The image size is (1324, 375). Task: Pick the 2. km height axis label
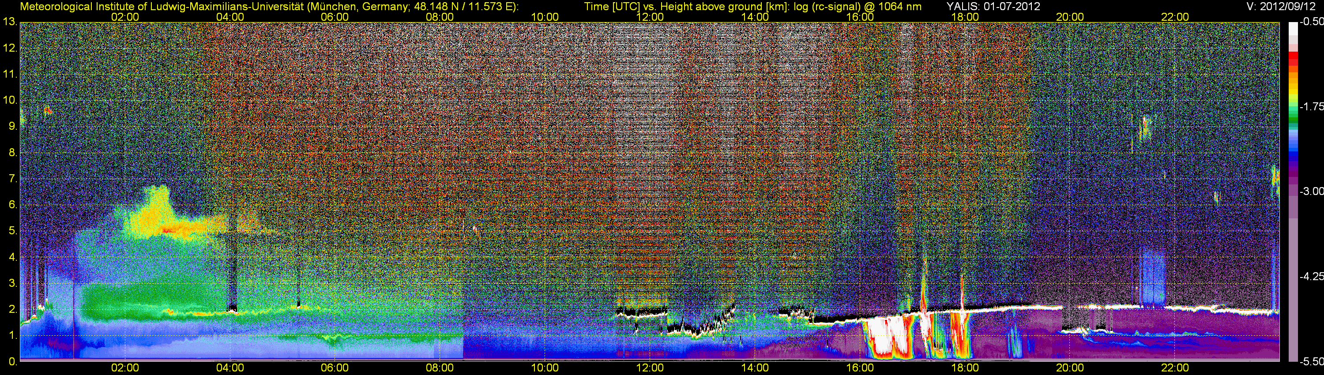coord(13,309)
